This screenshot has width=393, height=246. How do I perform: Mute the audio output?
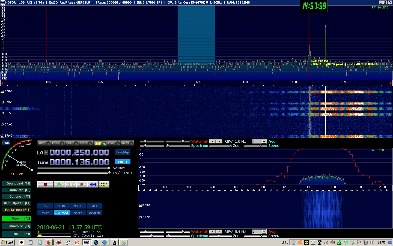coord(45,213)
